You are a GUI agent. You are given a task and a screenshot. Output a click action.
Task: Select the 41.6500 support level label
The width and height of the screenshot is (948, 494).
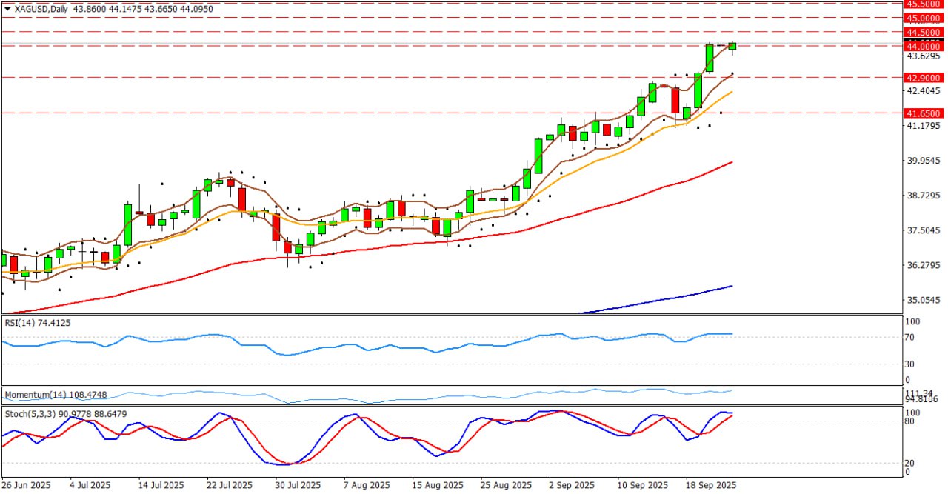pyautogui.click(x=923, y=113)
